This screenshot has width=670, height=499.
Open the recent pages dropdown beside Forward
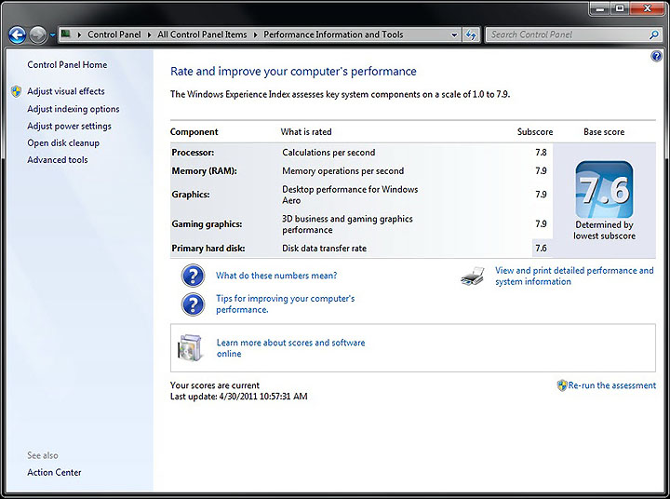[x=52, y=35]
